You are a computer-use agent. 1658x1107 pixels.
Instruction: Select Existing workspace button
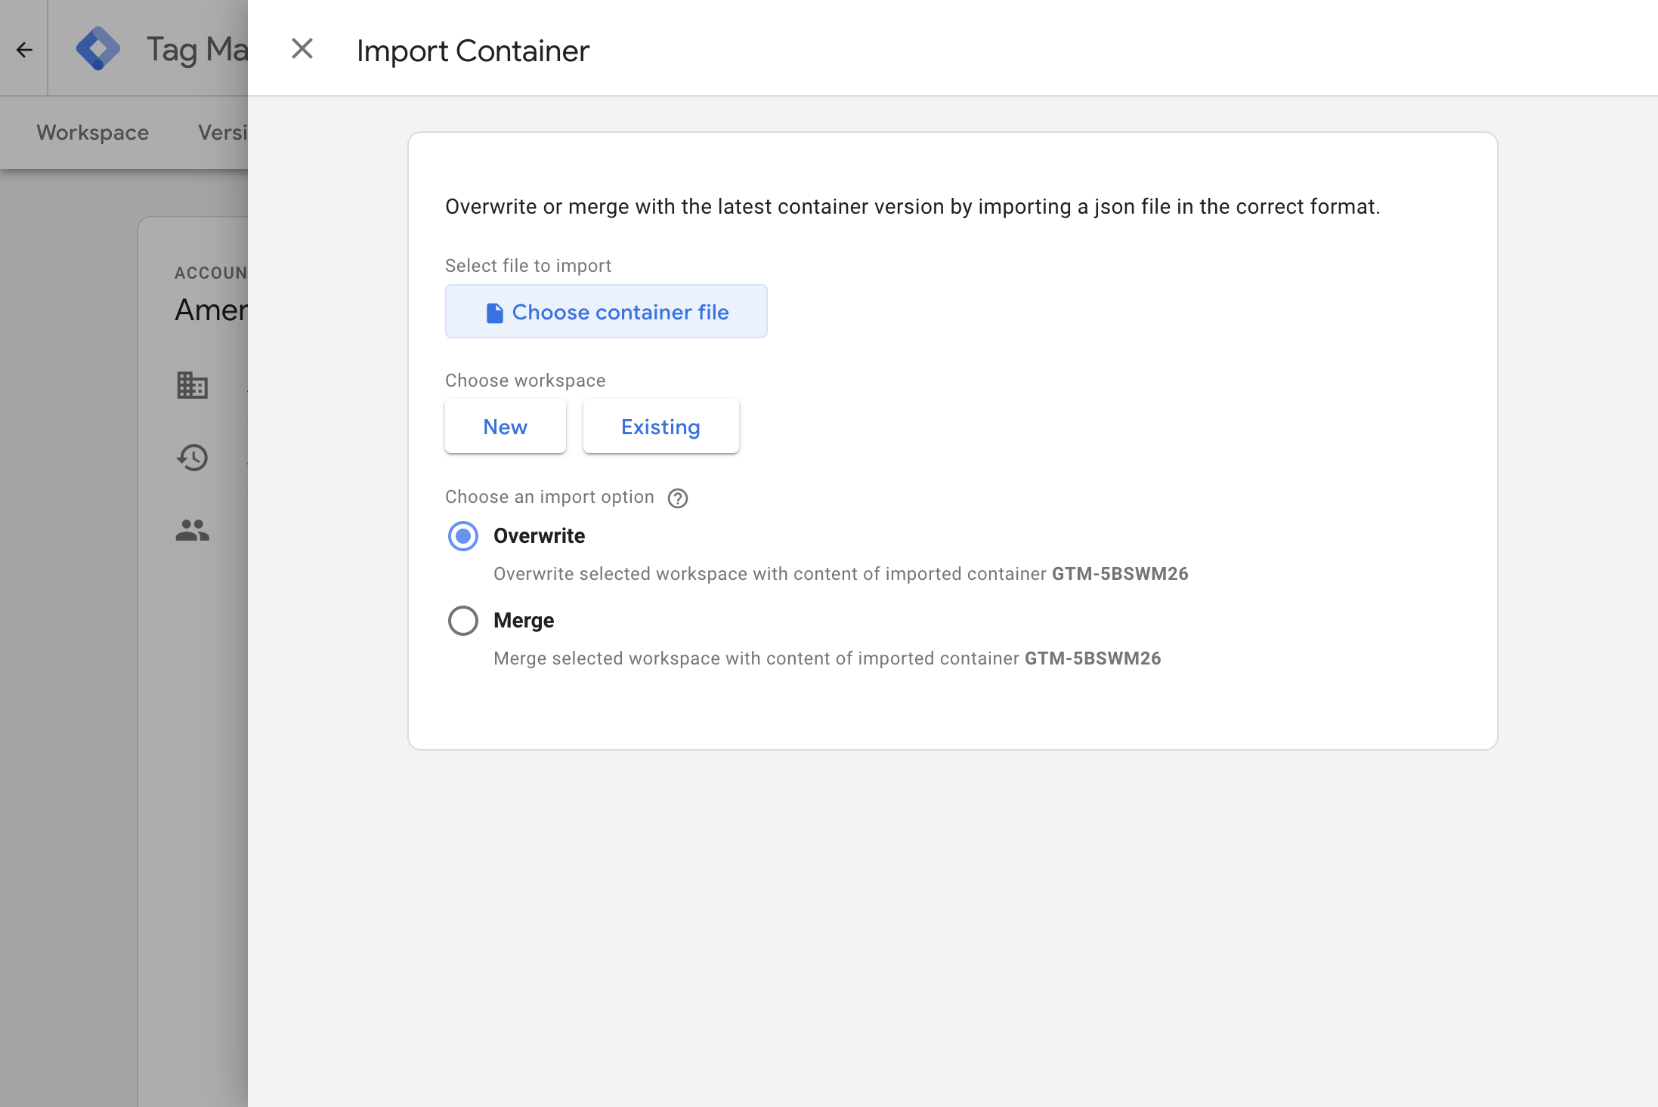click(660, 427)
